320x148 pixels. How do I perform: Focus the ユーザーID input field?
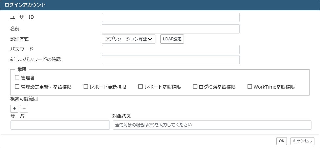tap(170, 17)
